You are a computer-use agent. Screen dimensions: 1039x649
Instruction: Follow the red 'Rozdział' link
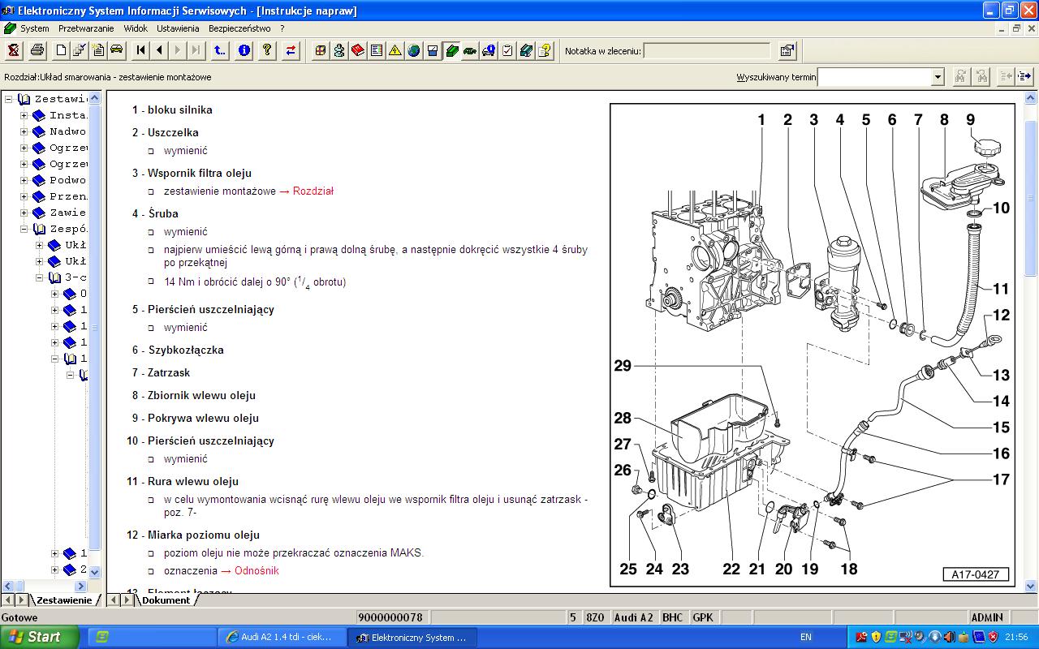(313, 191)
